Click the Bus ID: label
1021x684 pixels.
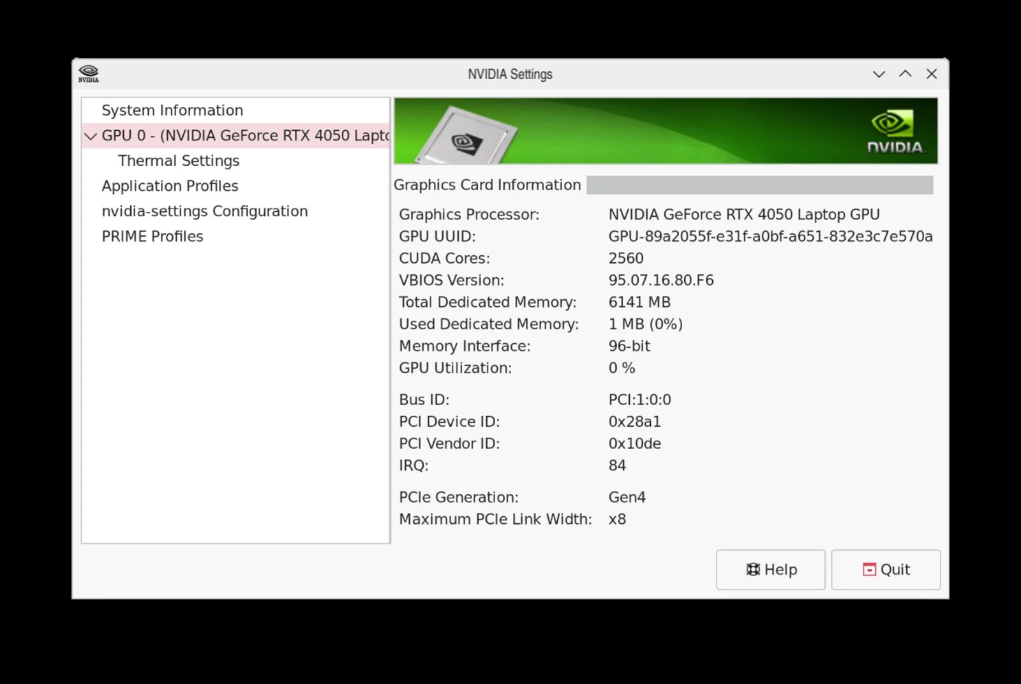pos(424,400)
